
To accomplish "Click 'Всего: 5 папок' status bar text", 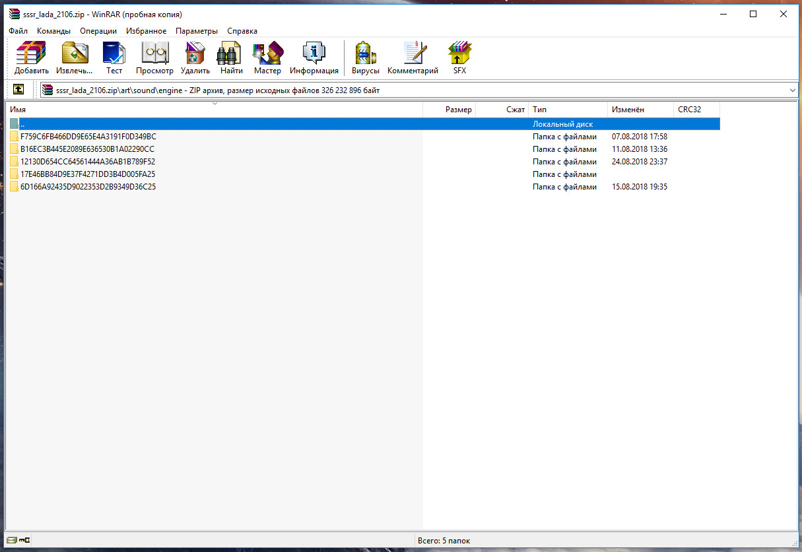I will coord(444,541).
